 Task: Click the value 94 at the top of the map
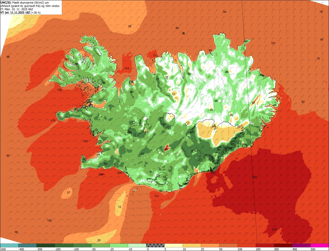coord(225,12)
